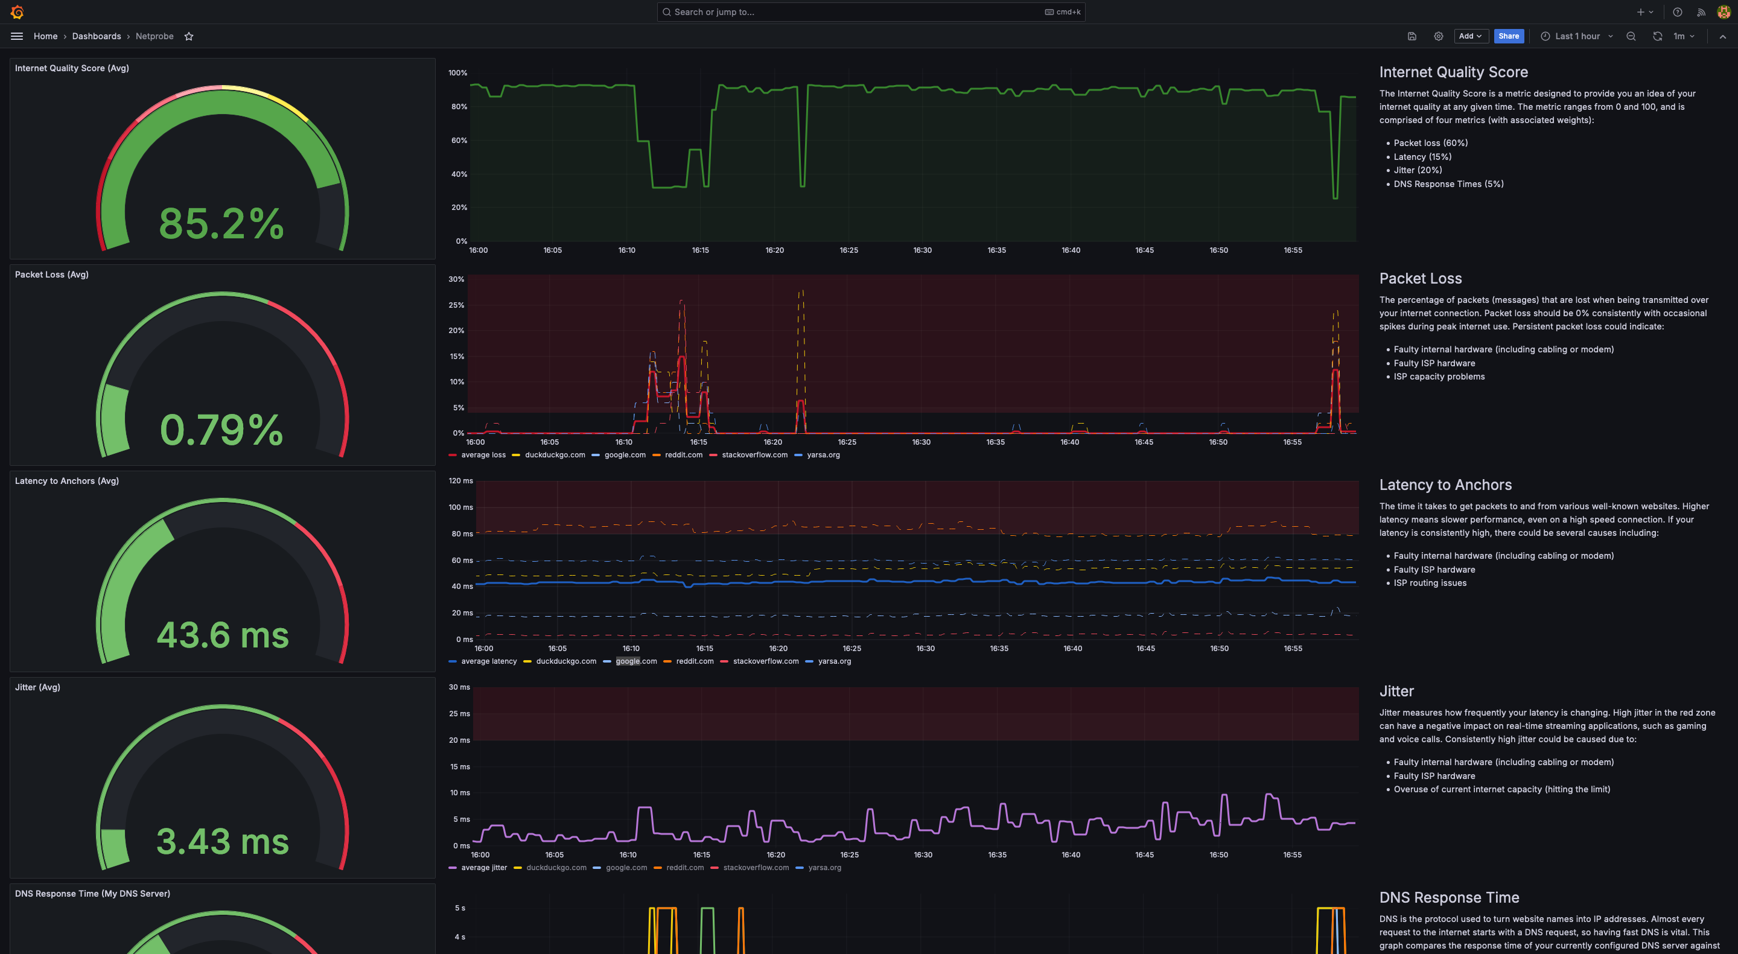This screenshot has width=1738, height=954.
Task: Go to Home via the breadcrumb
Action: coord(45,36)
